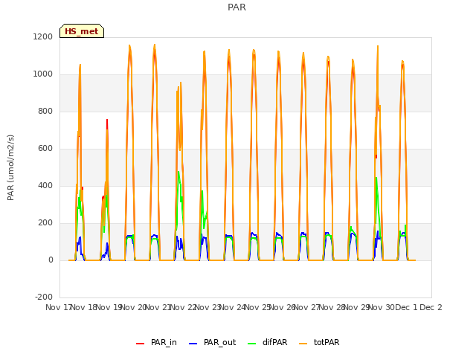Click the red PAR_in legend swatch
This screenshot has height=357, width=476.
point(140,344)
